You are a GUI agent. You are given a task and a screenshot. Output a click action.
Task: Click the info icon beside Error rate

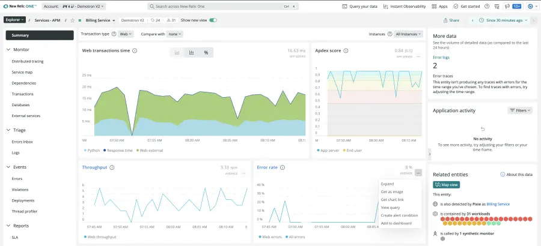[x=283, y=167]
